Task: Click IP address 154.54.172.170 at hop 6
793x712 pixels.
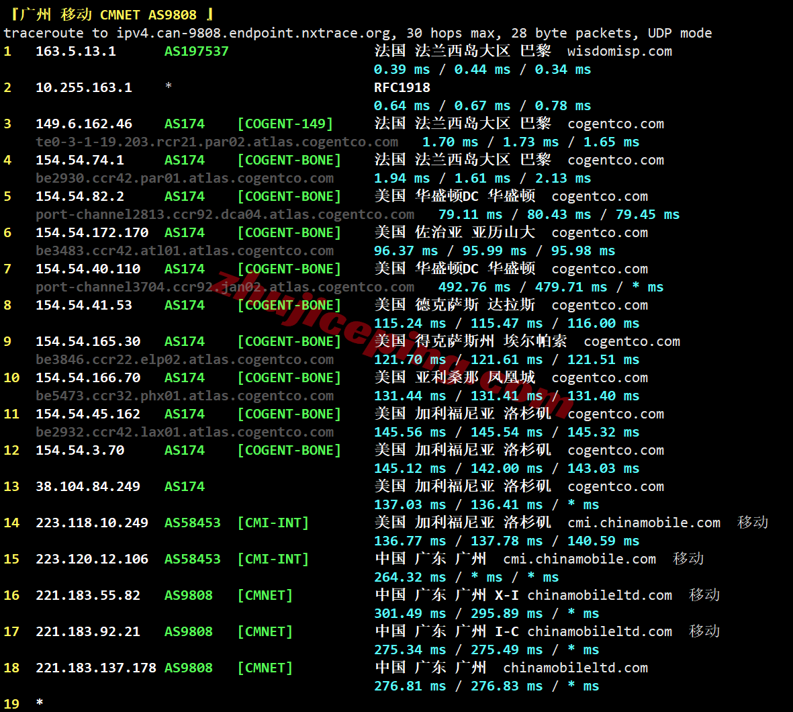Action: [91, 233]
